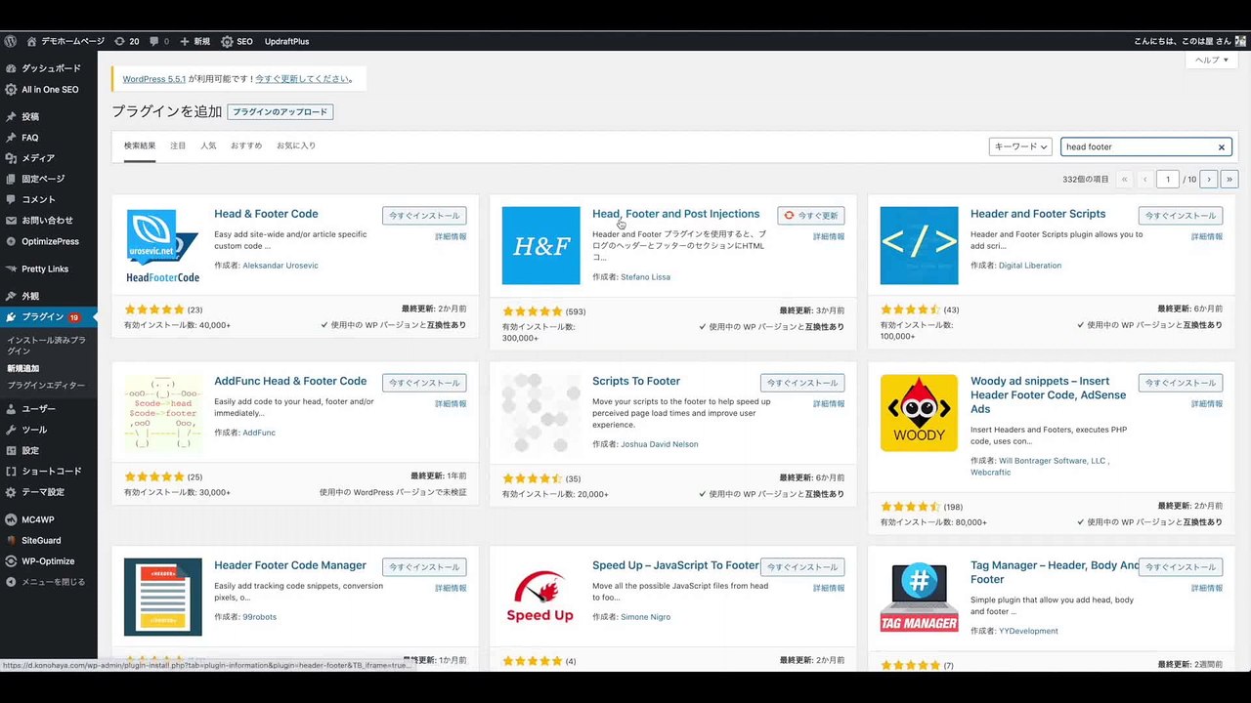Open the SEO gear in admin bar

point(237,41)
